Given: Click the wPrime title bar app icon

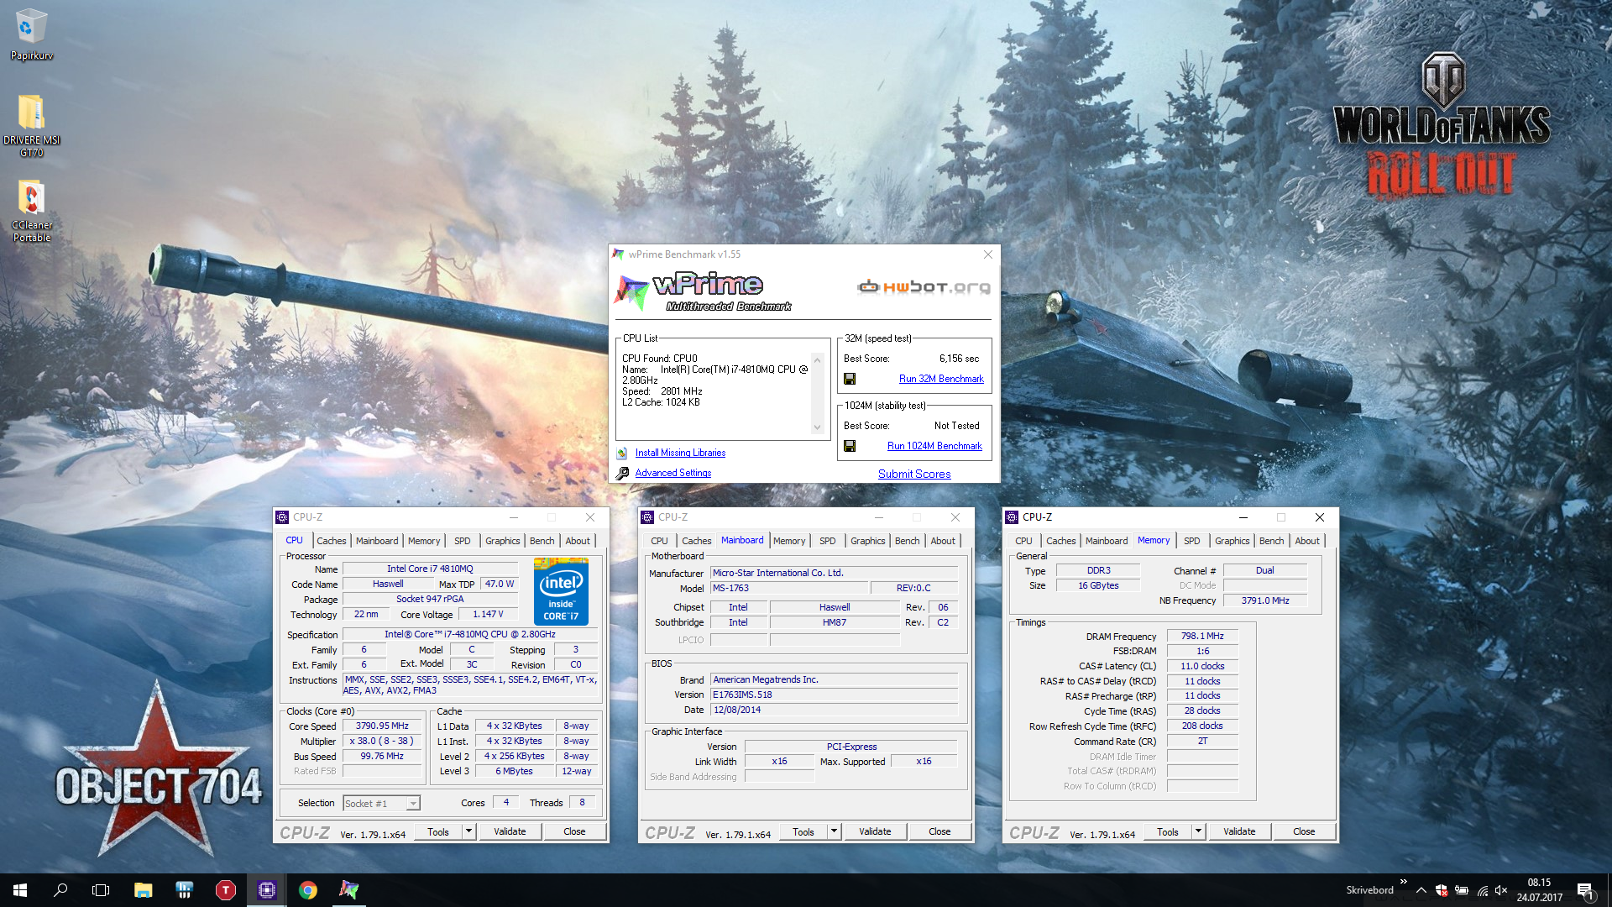Looking at the screenshot, I should [619, 254].
